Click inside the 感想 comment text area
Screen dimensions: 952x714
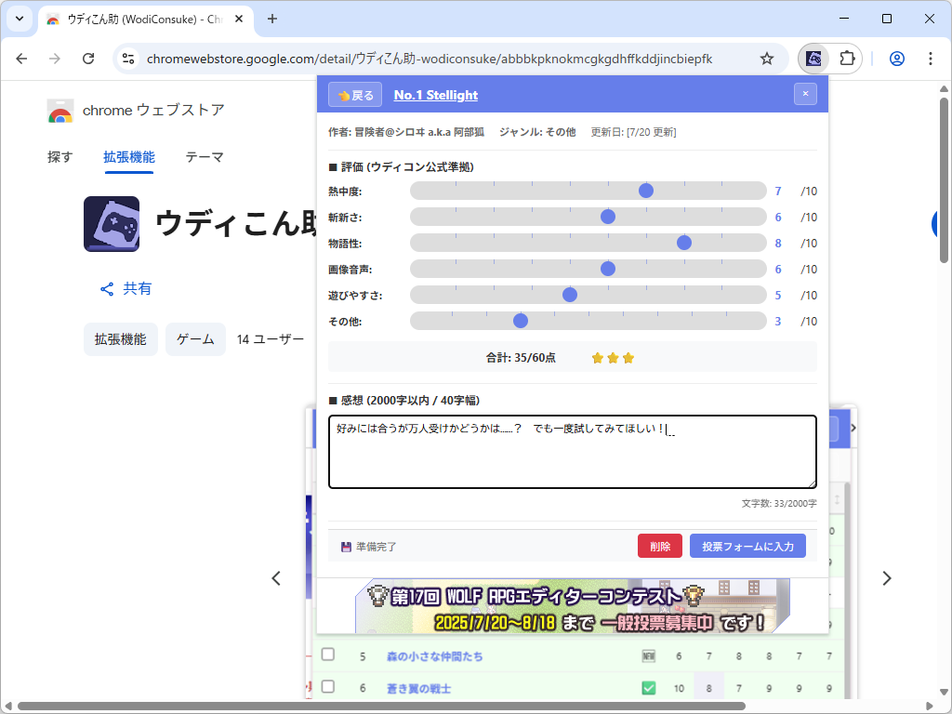(571, 452)
